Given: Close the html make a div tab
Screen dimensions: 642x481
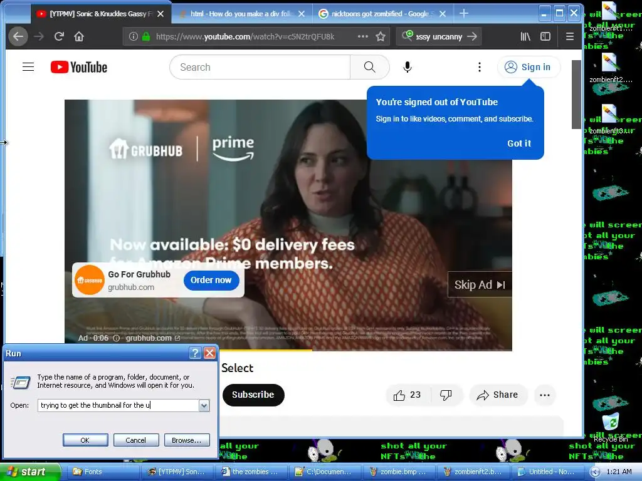Looking at the screenshot, I should 302,14.
